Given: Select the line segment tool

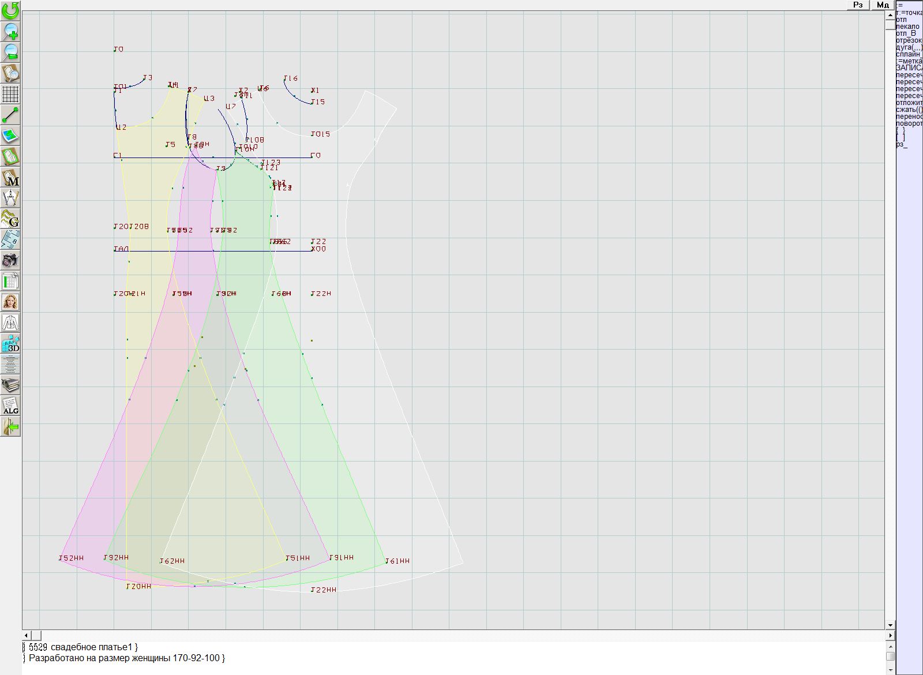Looking at the screenshot, I should 10,115.
